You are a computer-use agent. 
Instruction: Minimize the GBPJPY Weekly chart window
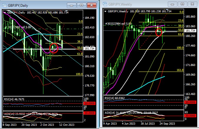coord(173,4)
